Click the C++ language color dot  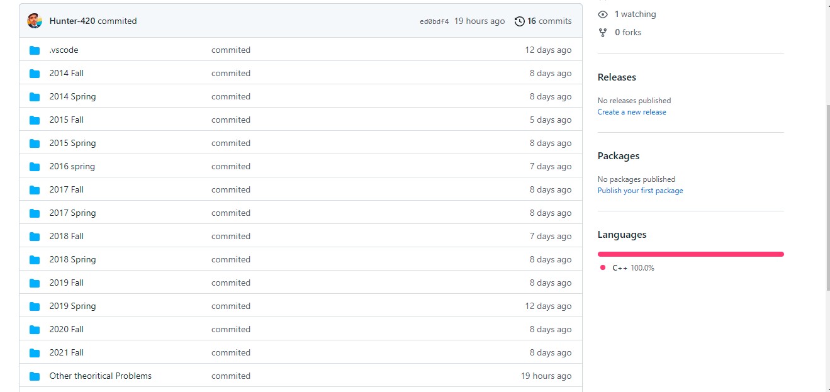point(603,267)
